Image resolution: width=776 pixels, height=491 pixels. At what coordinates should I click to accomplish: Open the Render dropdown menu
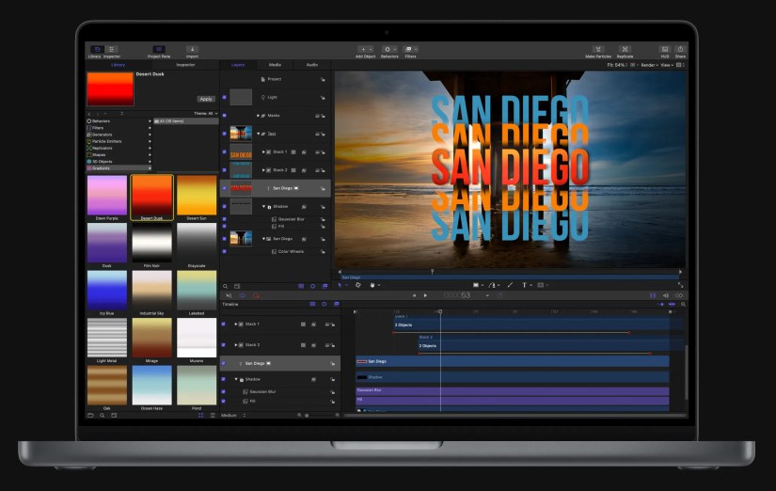tap(649, 65)
